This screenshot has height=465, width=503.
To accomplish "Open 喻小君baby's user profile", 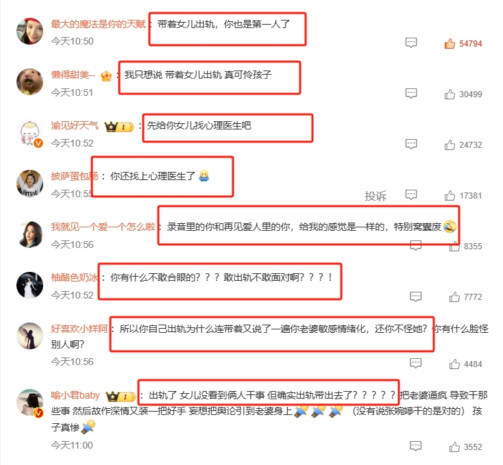I will tap(75, 395).
